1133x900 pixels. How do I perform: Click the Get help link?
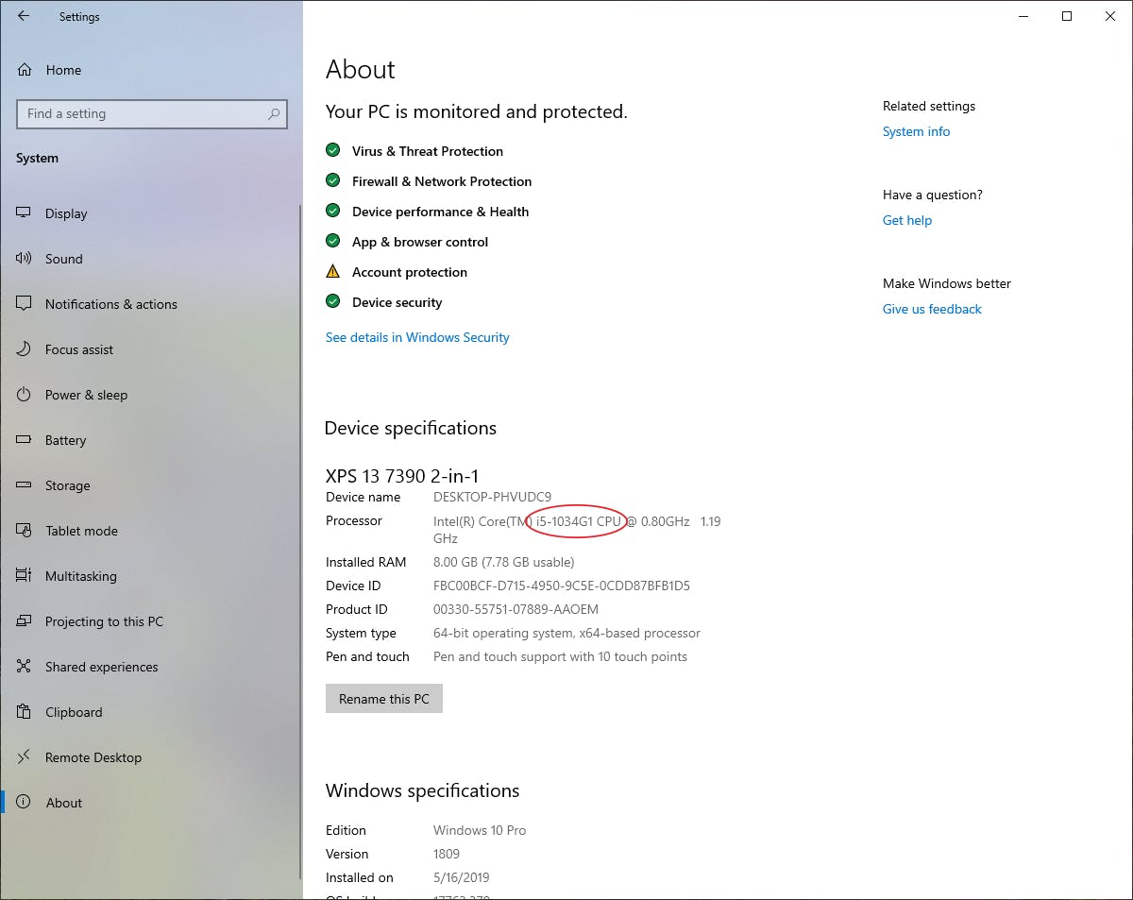[x=907, y=220]
